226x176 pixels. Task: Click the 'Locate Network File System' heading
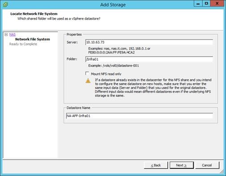point(34,14)
